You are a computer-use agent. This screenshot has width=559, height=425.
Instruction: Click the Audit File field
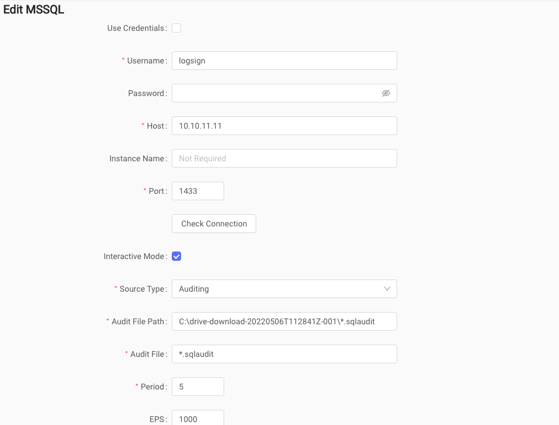click(x=284, y=354)
